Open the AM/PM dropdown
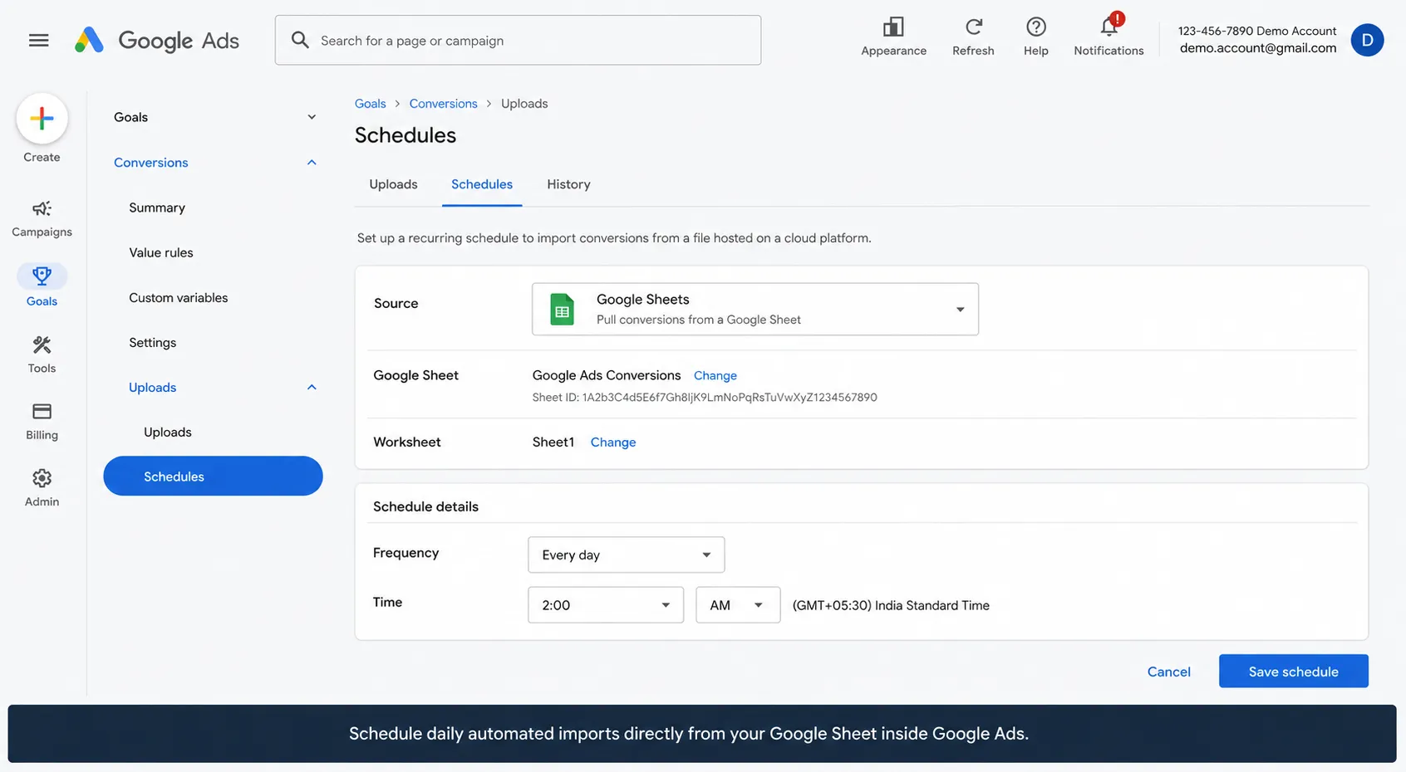The image size is (1406, 772). (x=738, y=605)
